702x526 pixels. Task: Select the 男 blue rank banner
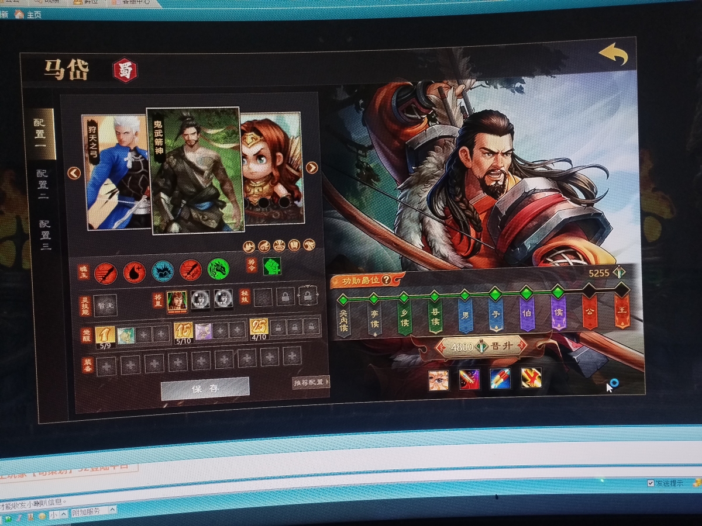pyautogui.click(x=465, y=316)
